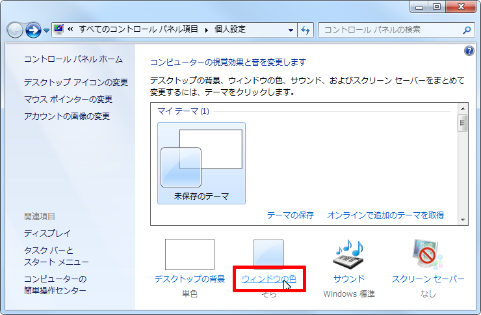
Task: Open スクリーン セーバー link
Action: pos(428,279)
